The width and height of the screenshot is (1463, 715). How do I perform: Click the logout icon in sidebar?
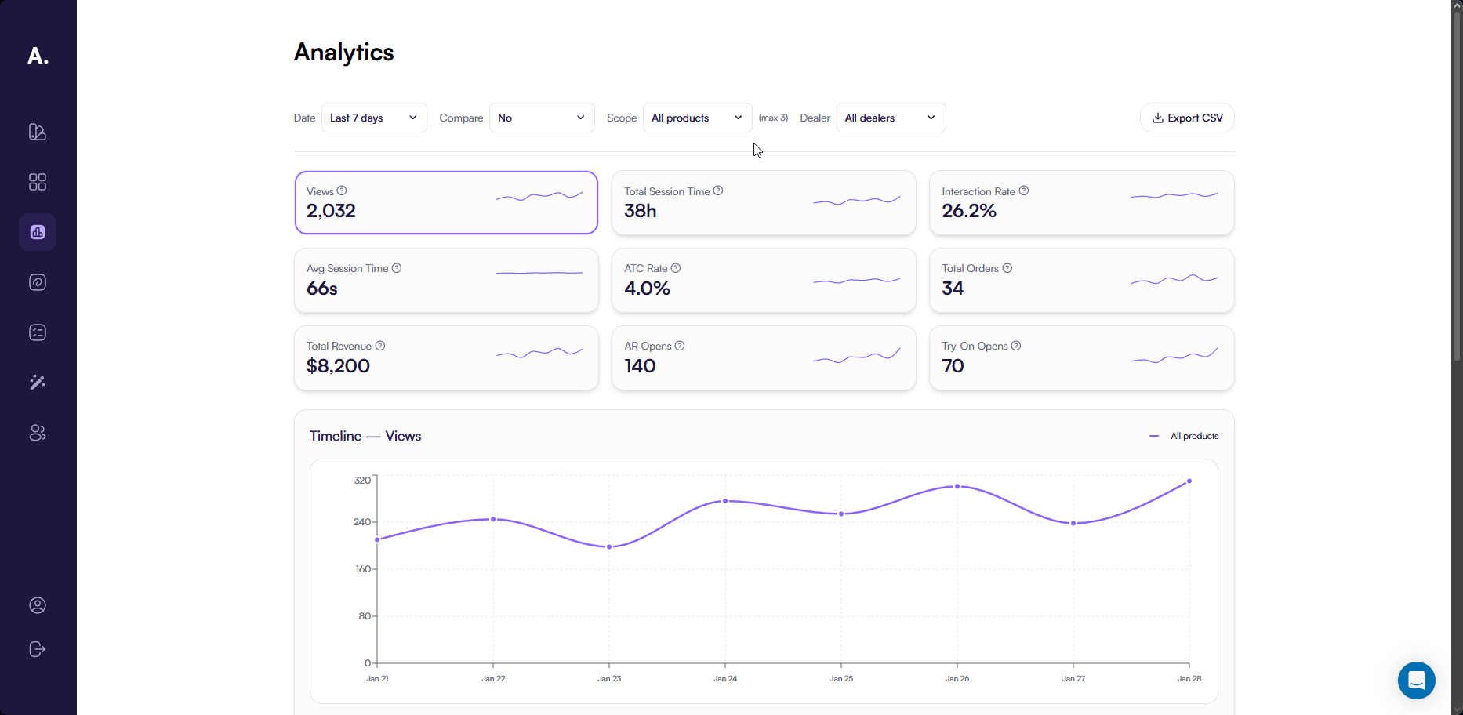coord(38,649)
